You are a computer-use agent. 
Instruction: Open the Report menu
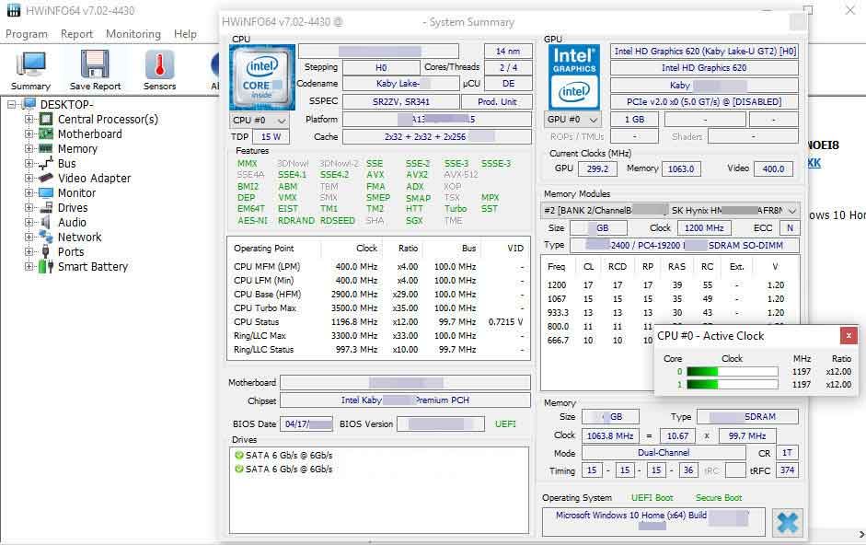tap(76, 34)
